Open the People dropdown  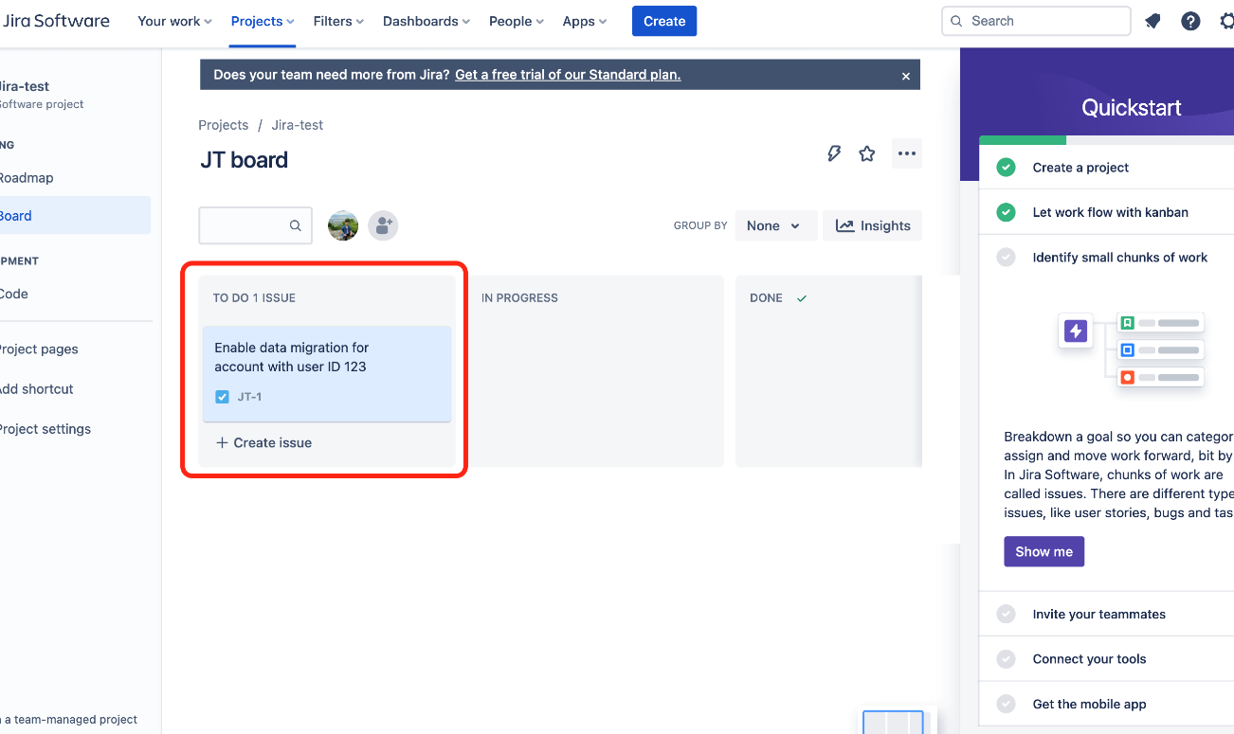point(517,21)
